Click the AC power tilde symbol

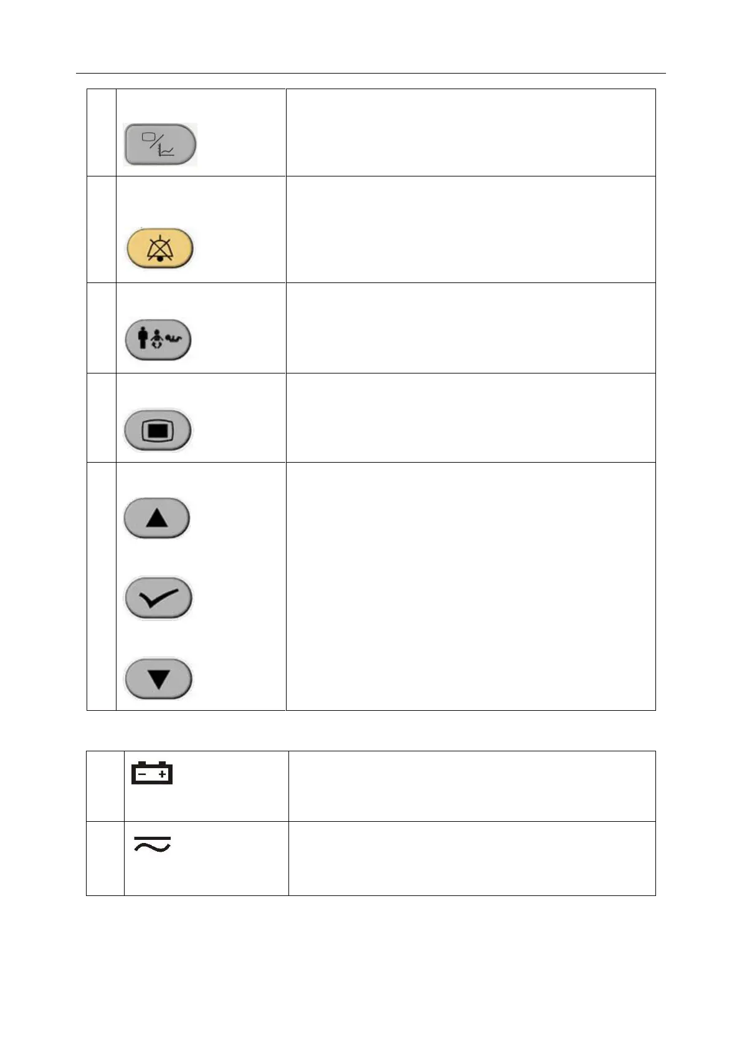click(x=153, y=844)
